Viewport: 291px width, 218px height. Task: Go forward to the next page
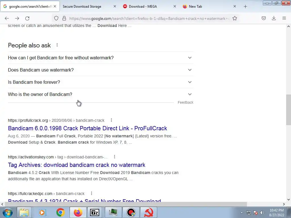(17, 18)
